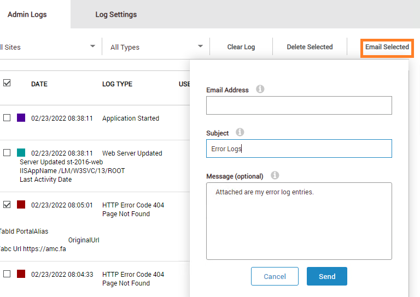Click red marker of 08:04:33 error entry
The image size is (420, 297).
pos(21,274)
